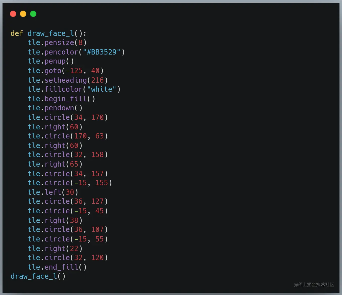Click the final 'draw_face_l()' call line
The height and width of the screenshot is (295, 342).
[x=38, y=276]
